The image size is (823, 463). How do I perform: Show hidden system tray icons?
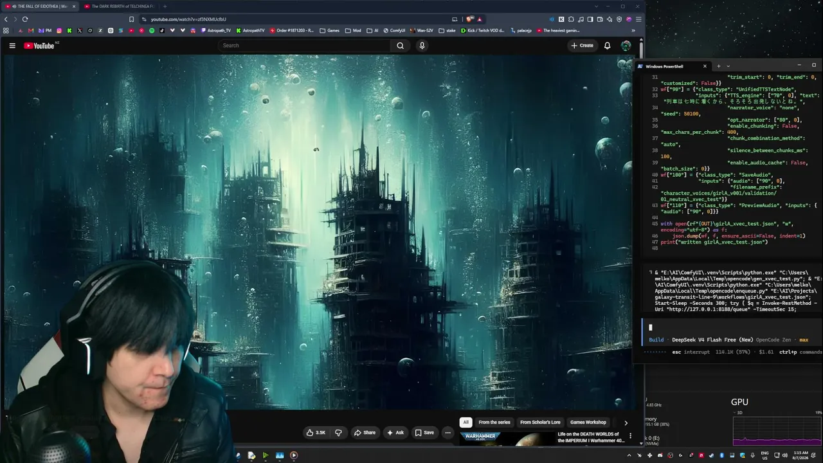[x=629, y=455]
